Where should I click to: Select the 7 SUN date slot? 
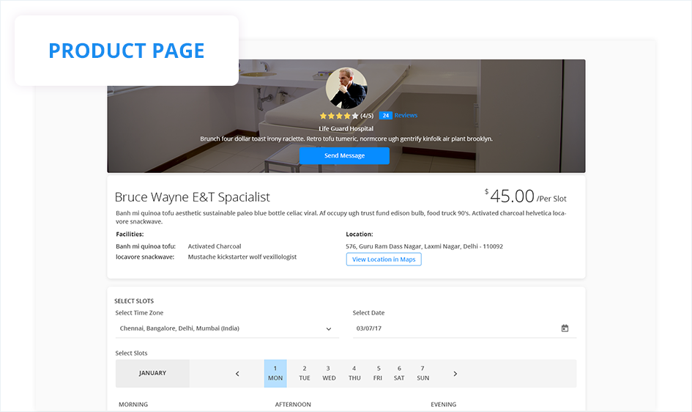[423, 373]
